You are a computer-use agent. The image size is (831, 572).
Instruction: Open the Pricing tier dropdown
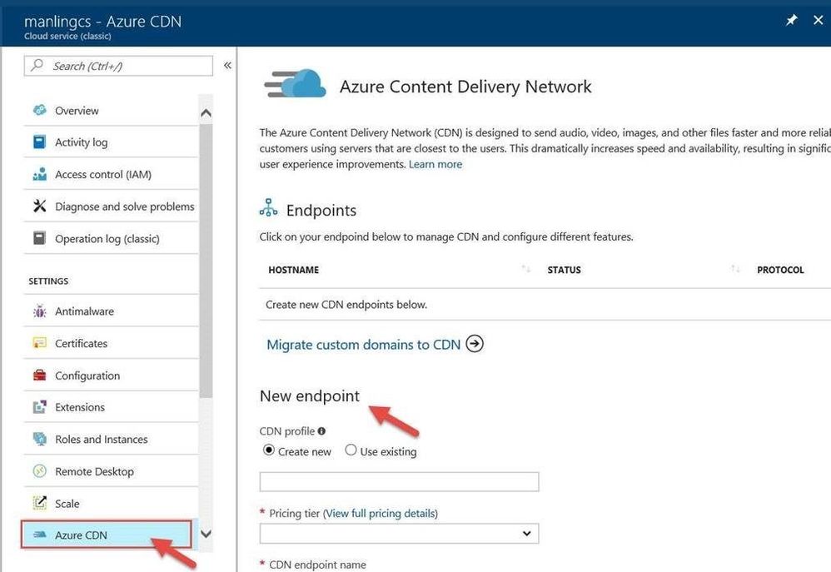pyautogui.click(x=399, y=534)
